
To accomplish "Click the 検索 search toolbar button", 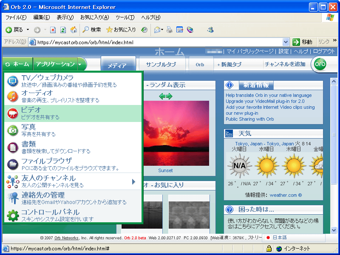I will [91, 30].
